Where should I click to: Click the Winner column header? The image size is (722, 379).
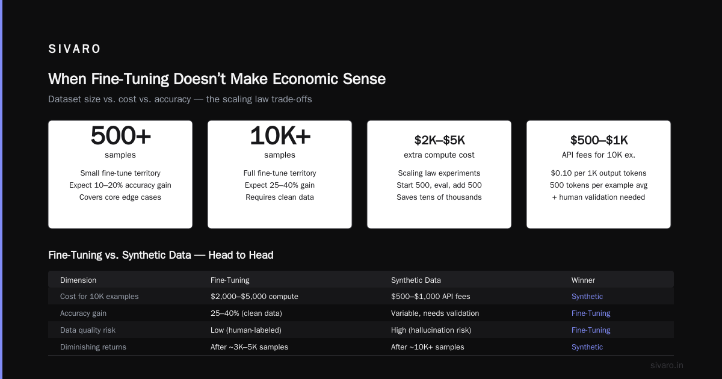tap(583, 280)
